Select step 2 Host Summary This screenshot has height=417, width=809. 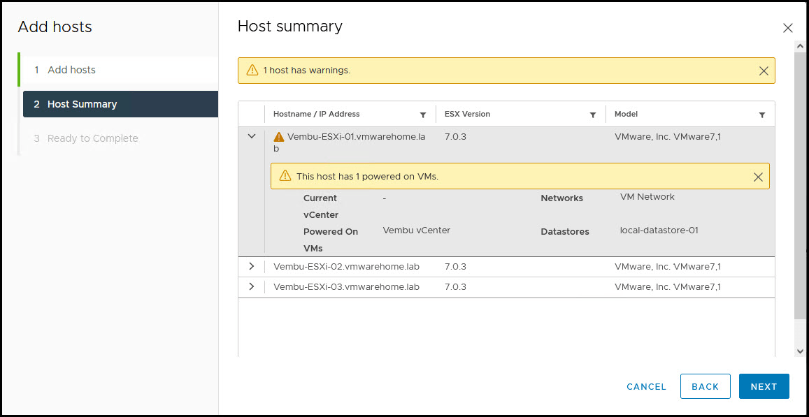pyautogui.click(x=120, y=104)
